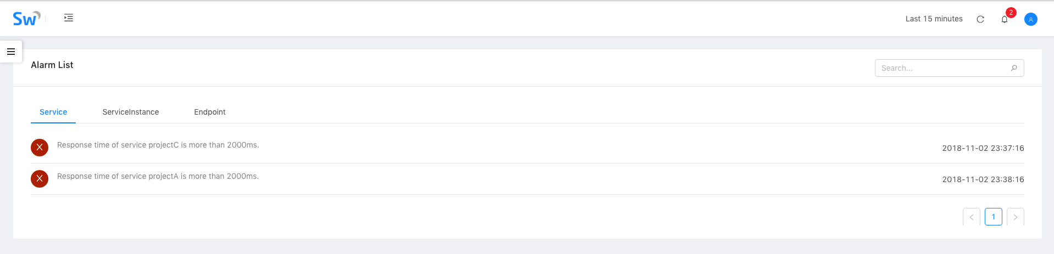
Task: Switch to the Service tab
Action: (53, 112)
